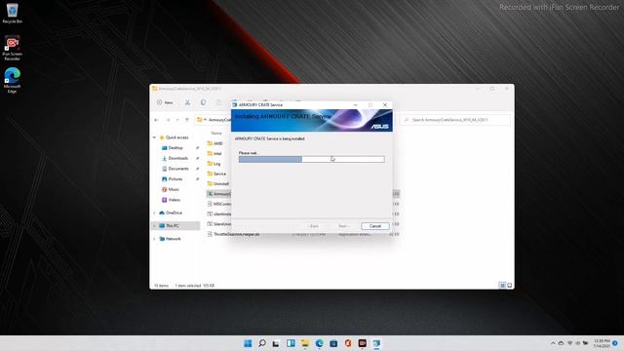Click the OneDrive cloud tray icon
This screenshot has height=351, width=624.
point(562,343)
